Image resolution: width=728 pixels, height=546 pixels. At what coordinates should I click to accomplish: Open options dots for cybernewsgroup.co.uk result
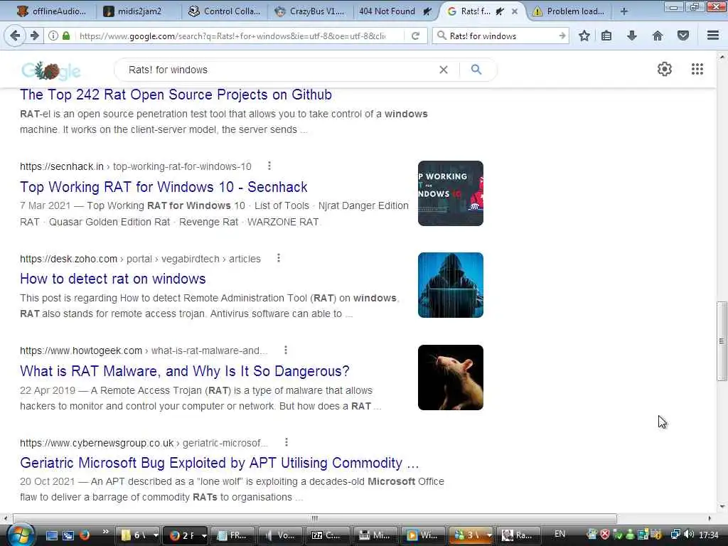287,442
